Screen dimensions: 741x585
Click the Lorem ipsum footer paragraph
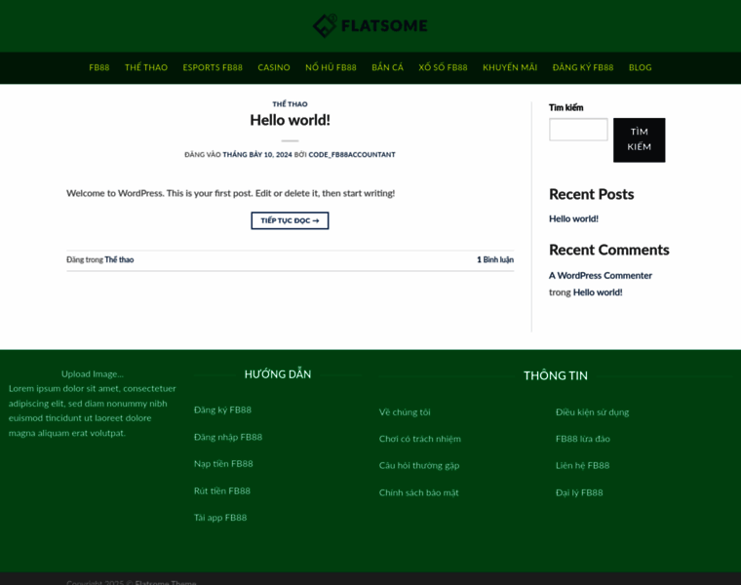tap(93, 411)
